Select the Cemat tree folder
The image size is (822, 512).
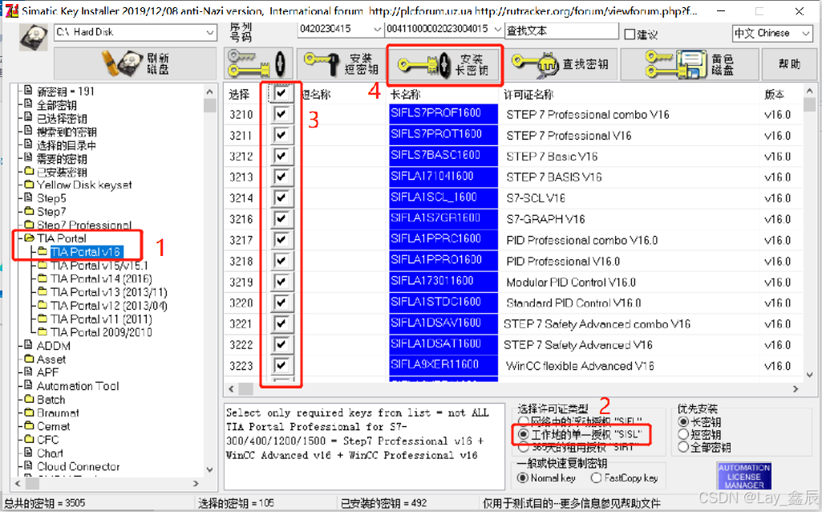tap(54, 426)
